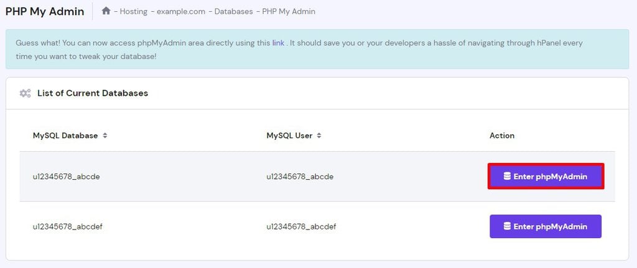
Task: Click the database icon in the u12345678_abcdef row button
Action: tap(507, 226)
